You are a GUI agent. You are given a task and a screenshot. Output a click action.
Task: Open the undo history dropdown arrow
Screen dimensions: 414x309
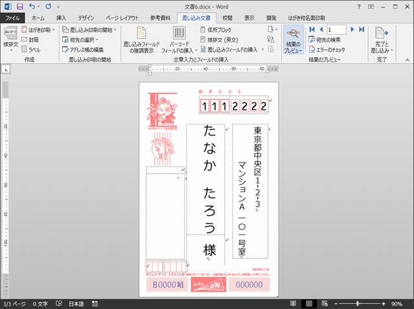[39, 6]
